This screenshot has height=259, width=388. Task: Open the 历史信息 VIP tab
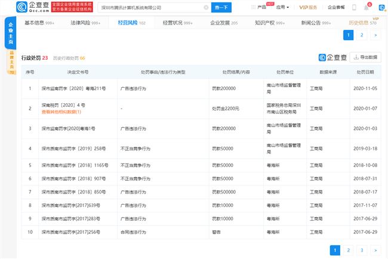coord(363,23)
